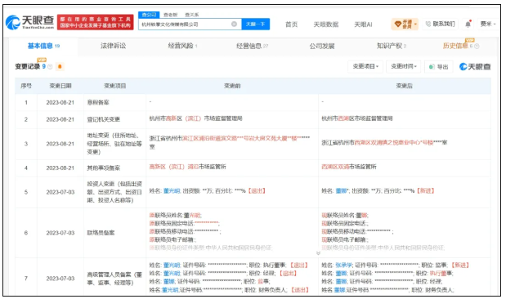This screenshot has width=506, height=299.
Task: Click the 变更日期 column header
Action: point(60,86)
